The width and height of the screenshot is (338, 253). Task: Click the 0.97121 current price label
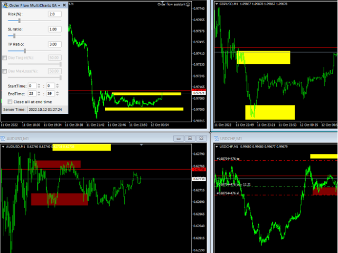199,93
